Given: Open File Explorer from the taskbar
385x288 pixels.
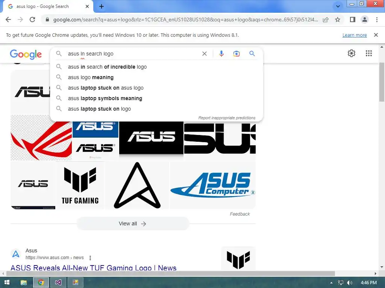Looking at the screenshot, I should (x=24, y=283).
